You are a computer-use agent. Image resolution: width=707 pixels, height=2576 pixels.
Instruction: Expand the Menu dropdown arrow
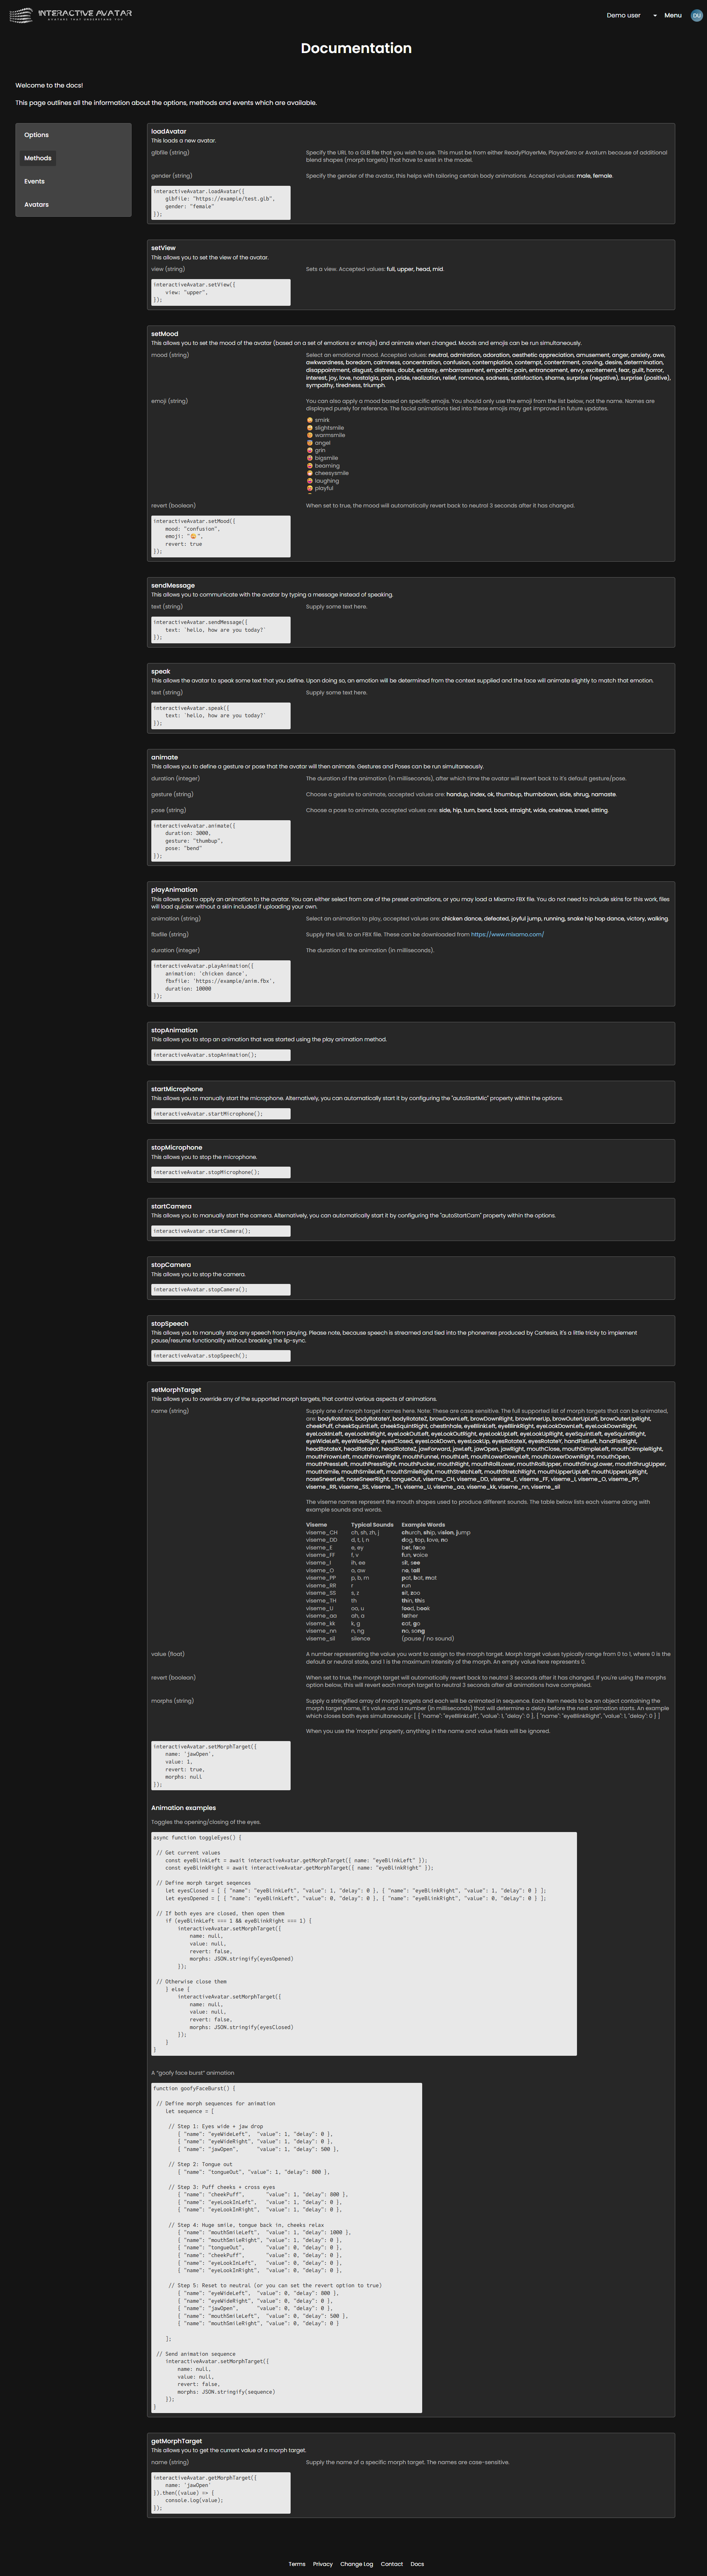655,16
